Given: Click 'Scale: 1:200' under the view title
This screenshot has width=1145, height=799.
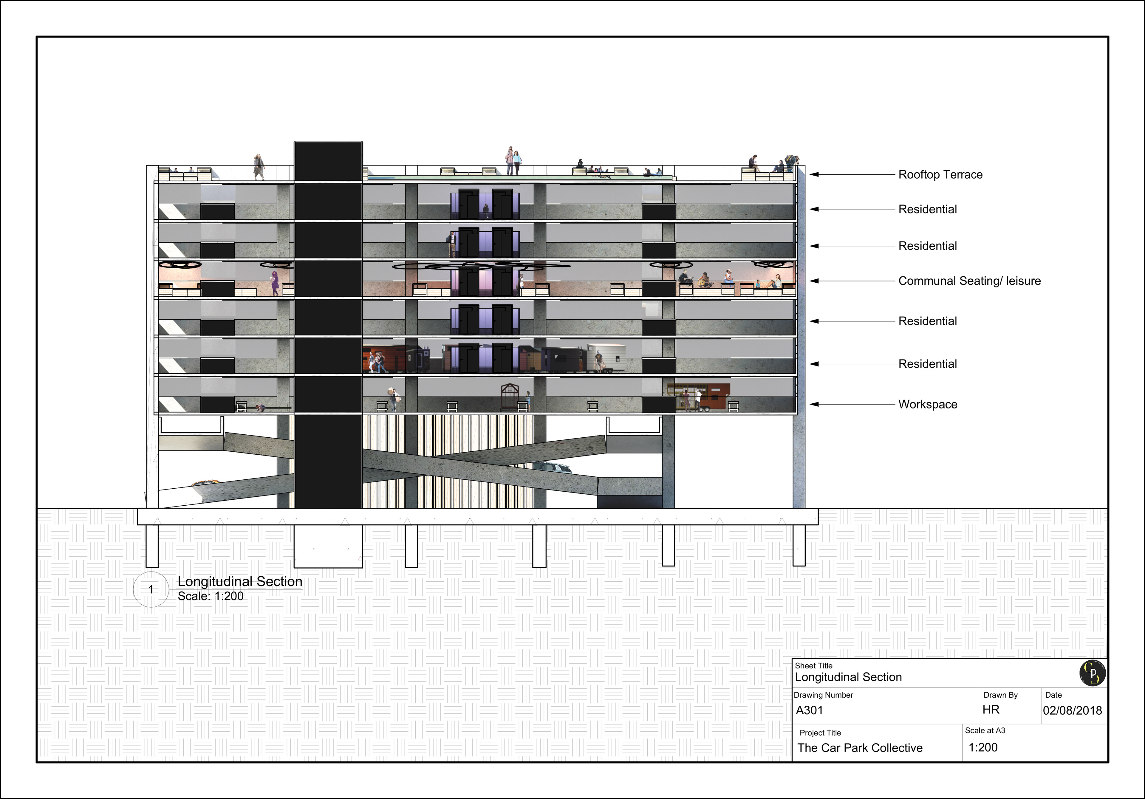Looking at the screenshot, I should point(211,596).
